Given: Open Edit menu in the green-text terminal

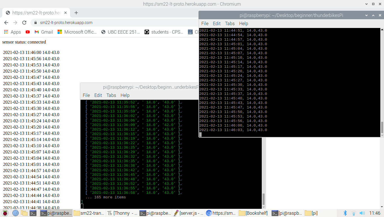Looking at the screenshot, I should [x=98, y=95].
